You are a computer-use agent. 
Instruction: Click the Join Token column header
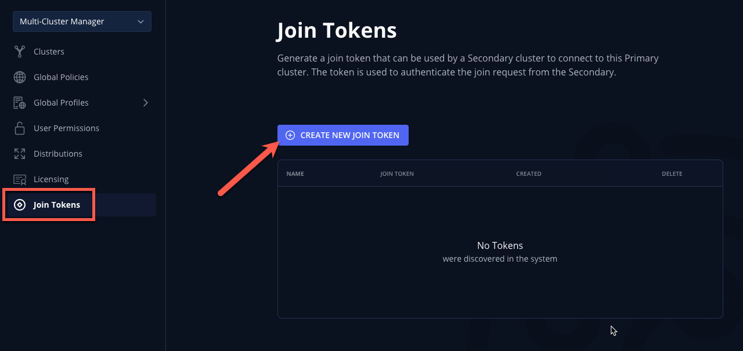[397, 173]
